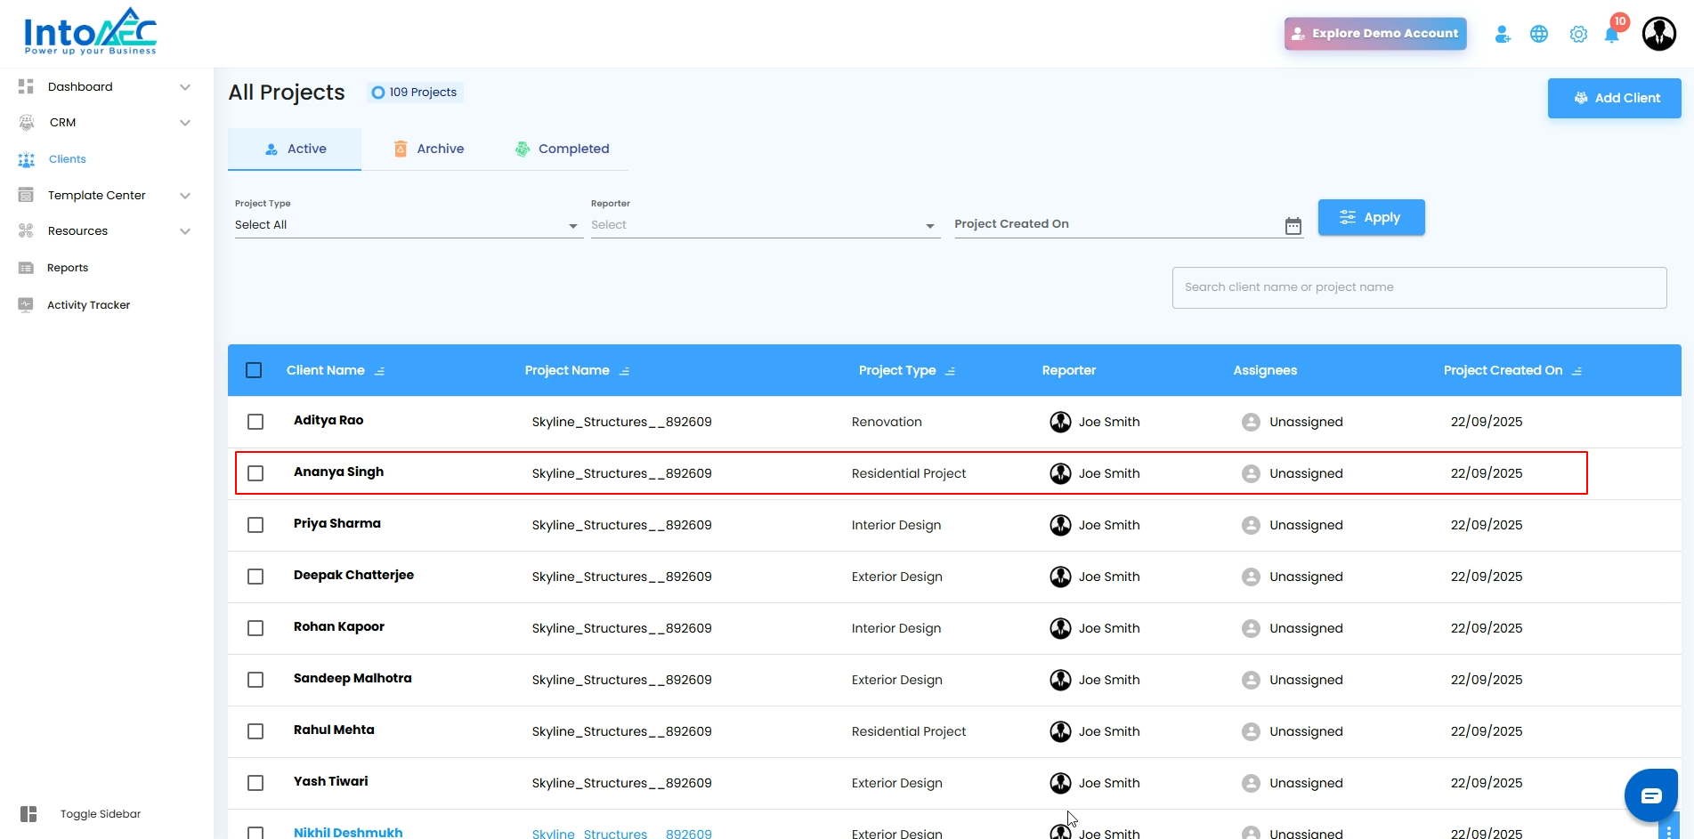Open the chat support bubble
The image size is (1694, 839).
(1650, 795)
